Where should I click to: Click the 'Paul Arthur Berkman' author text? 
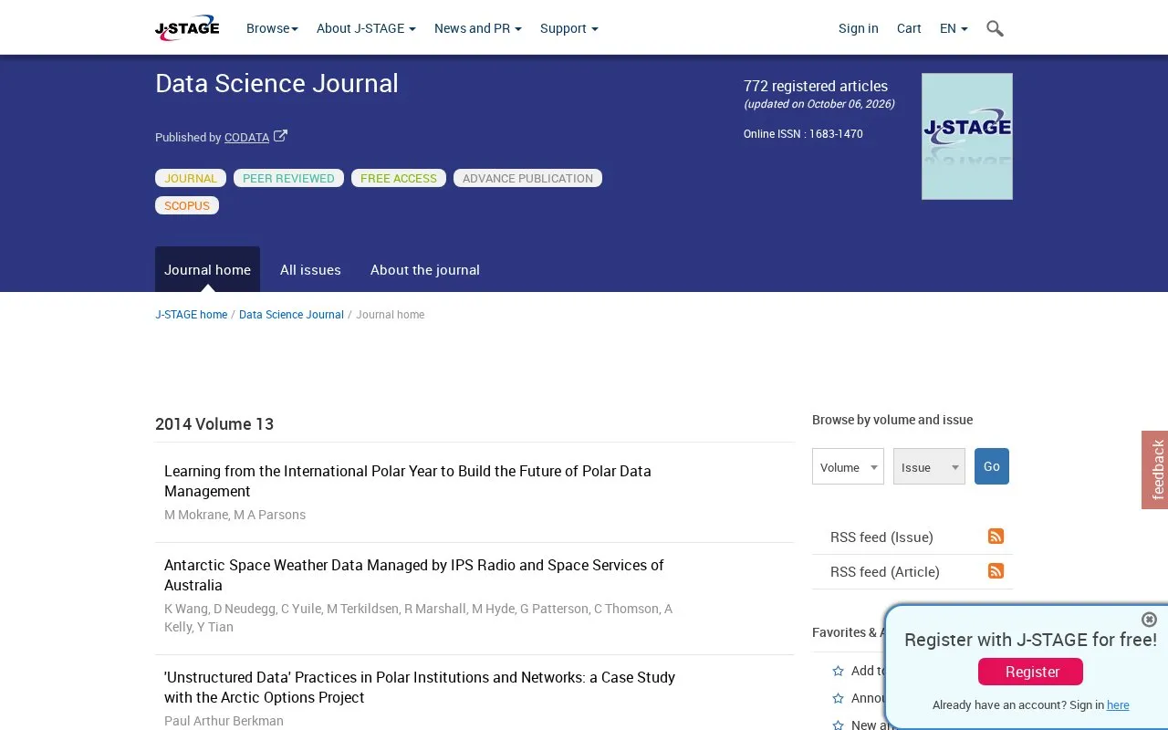pos(224,721)
